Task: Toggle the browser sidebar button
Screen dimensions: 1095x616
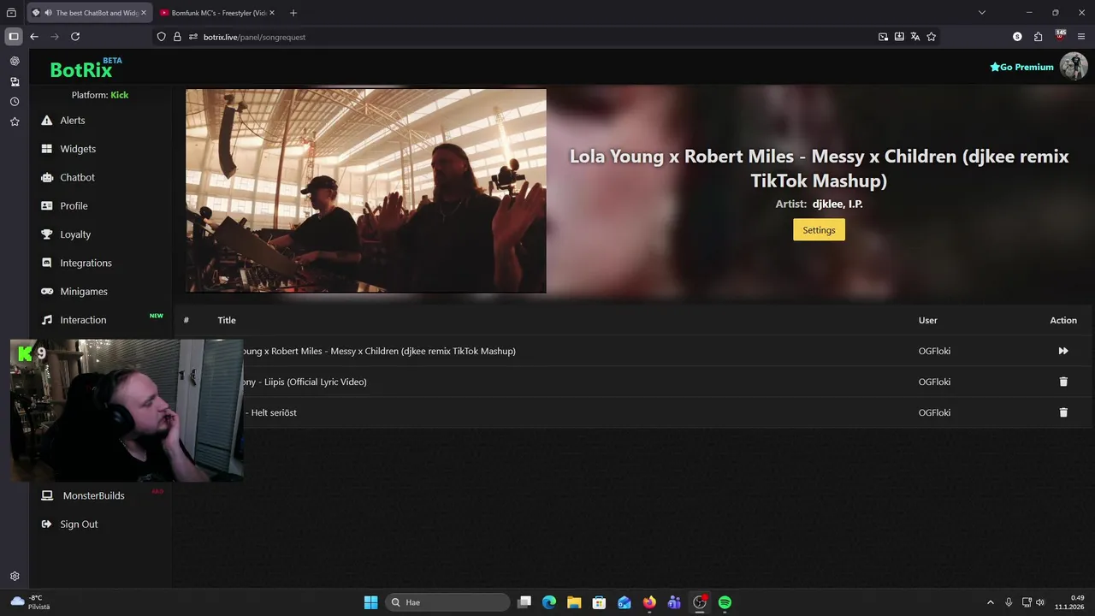Action: 13,37
